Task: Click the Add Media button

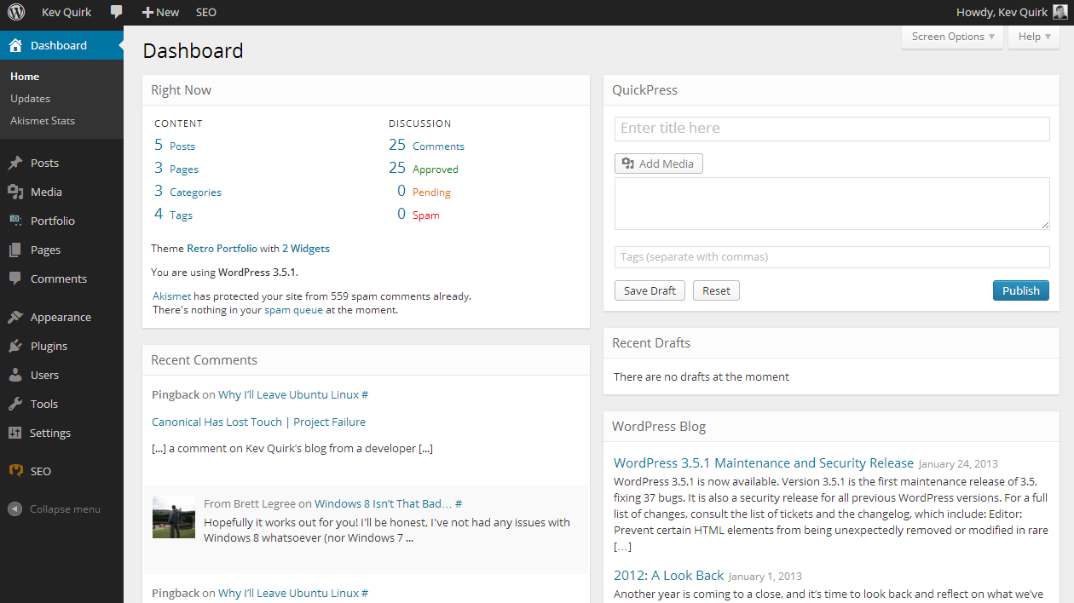Action: click(658, 164)
